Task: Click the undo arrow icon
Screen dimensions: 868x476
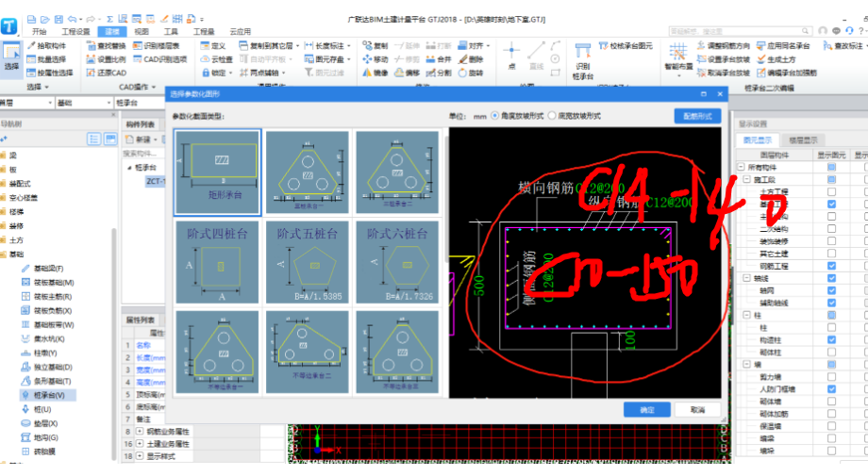Action: point(72,20)
